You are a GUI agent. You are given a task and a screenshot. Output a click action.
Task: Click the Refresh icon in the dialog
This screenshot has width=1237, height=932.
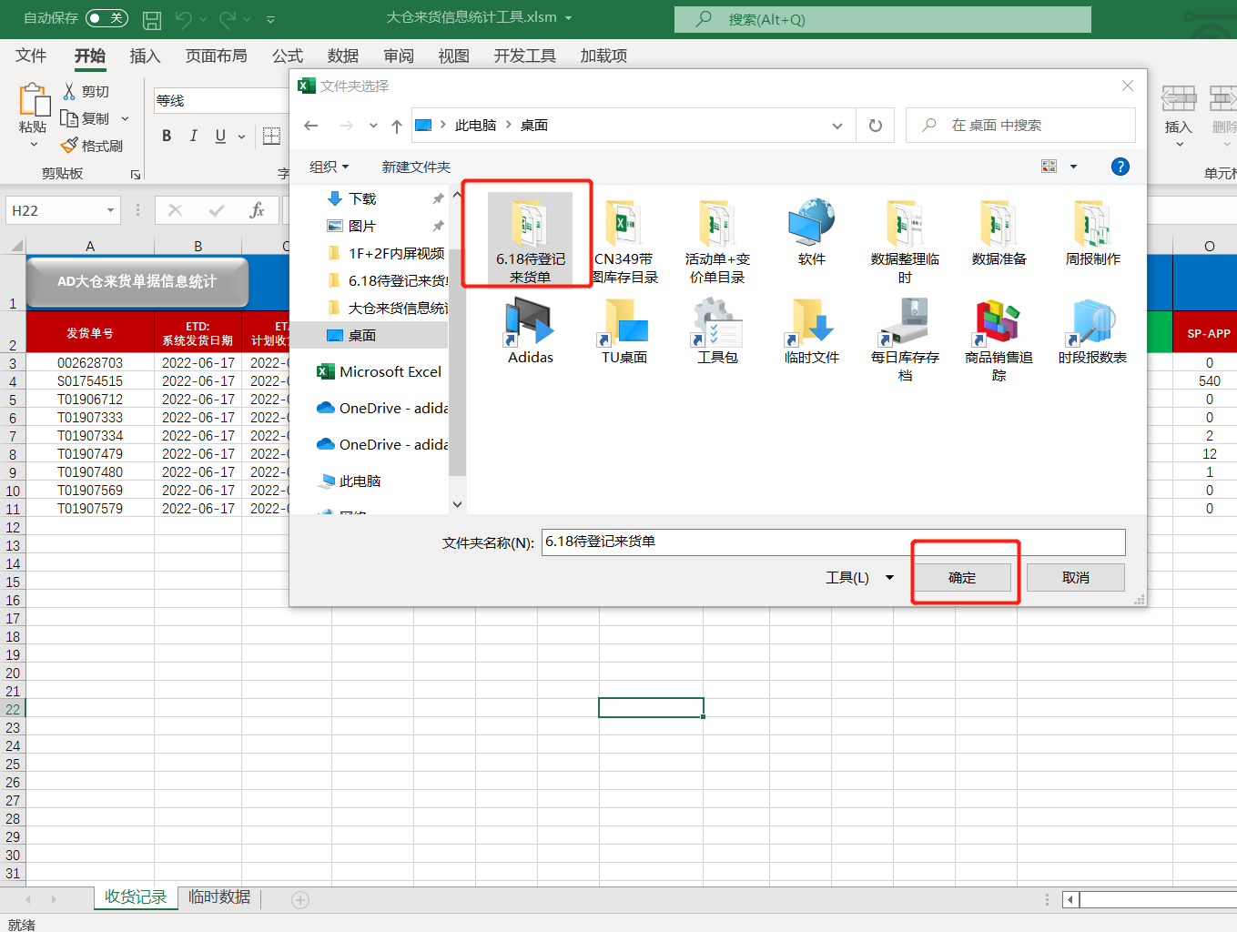tap(876, 126)
